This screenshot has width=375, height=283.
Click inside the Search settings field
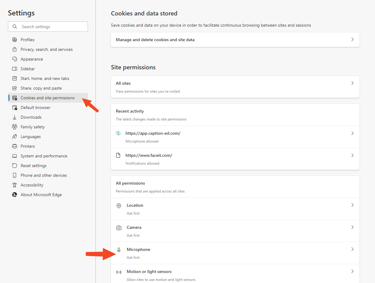tap(48, 27)
